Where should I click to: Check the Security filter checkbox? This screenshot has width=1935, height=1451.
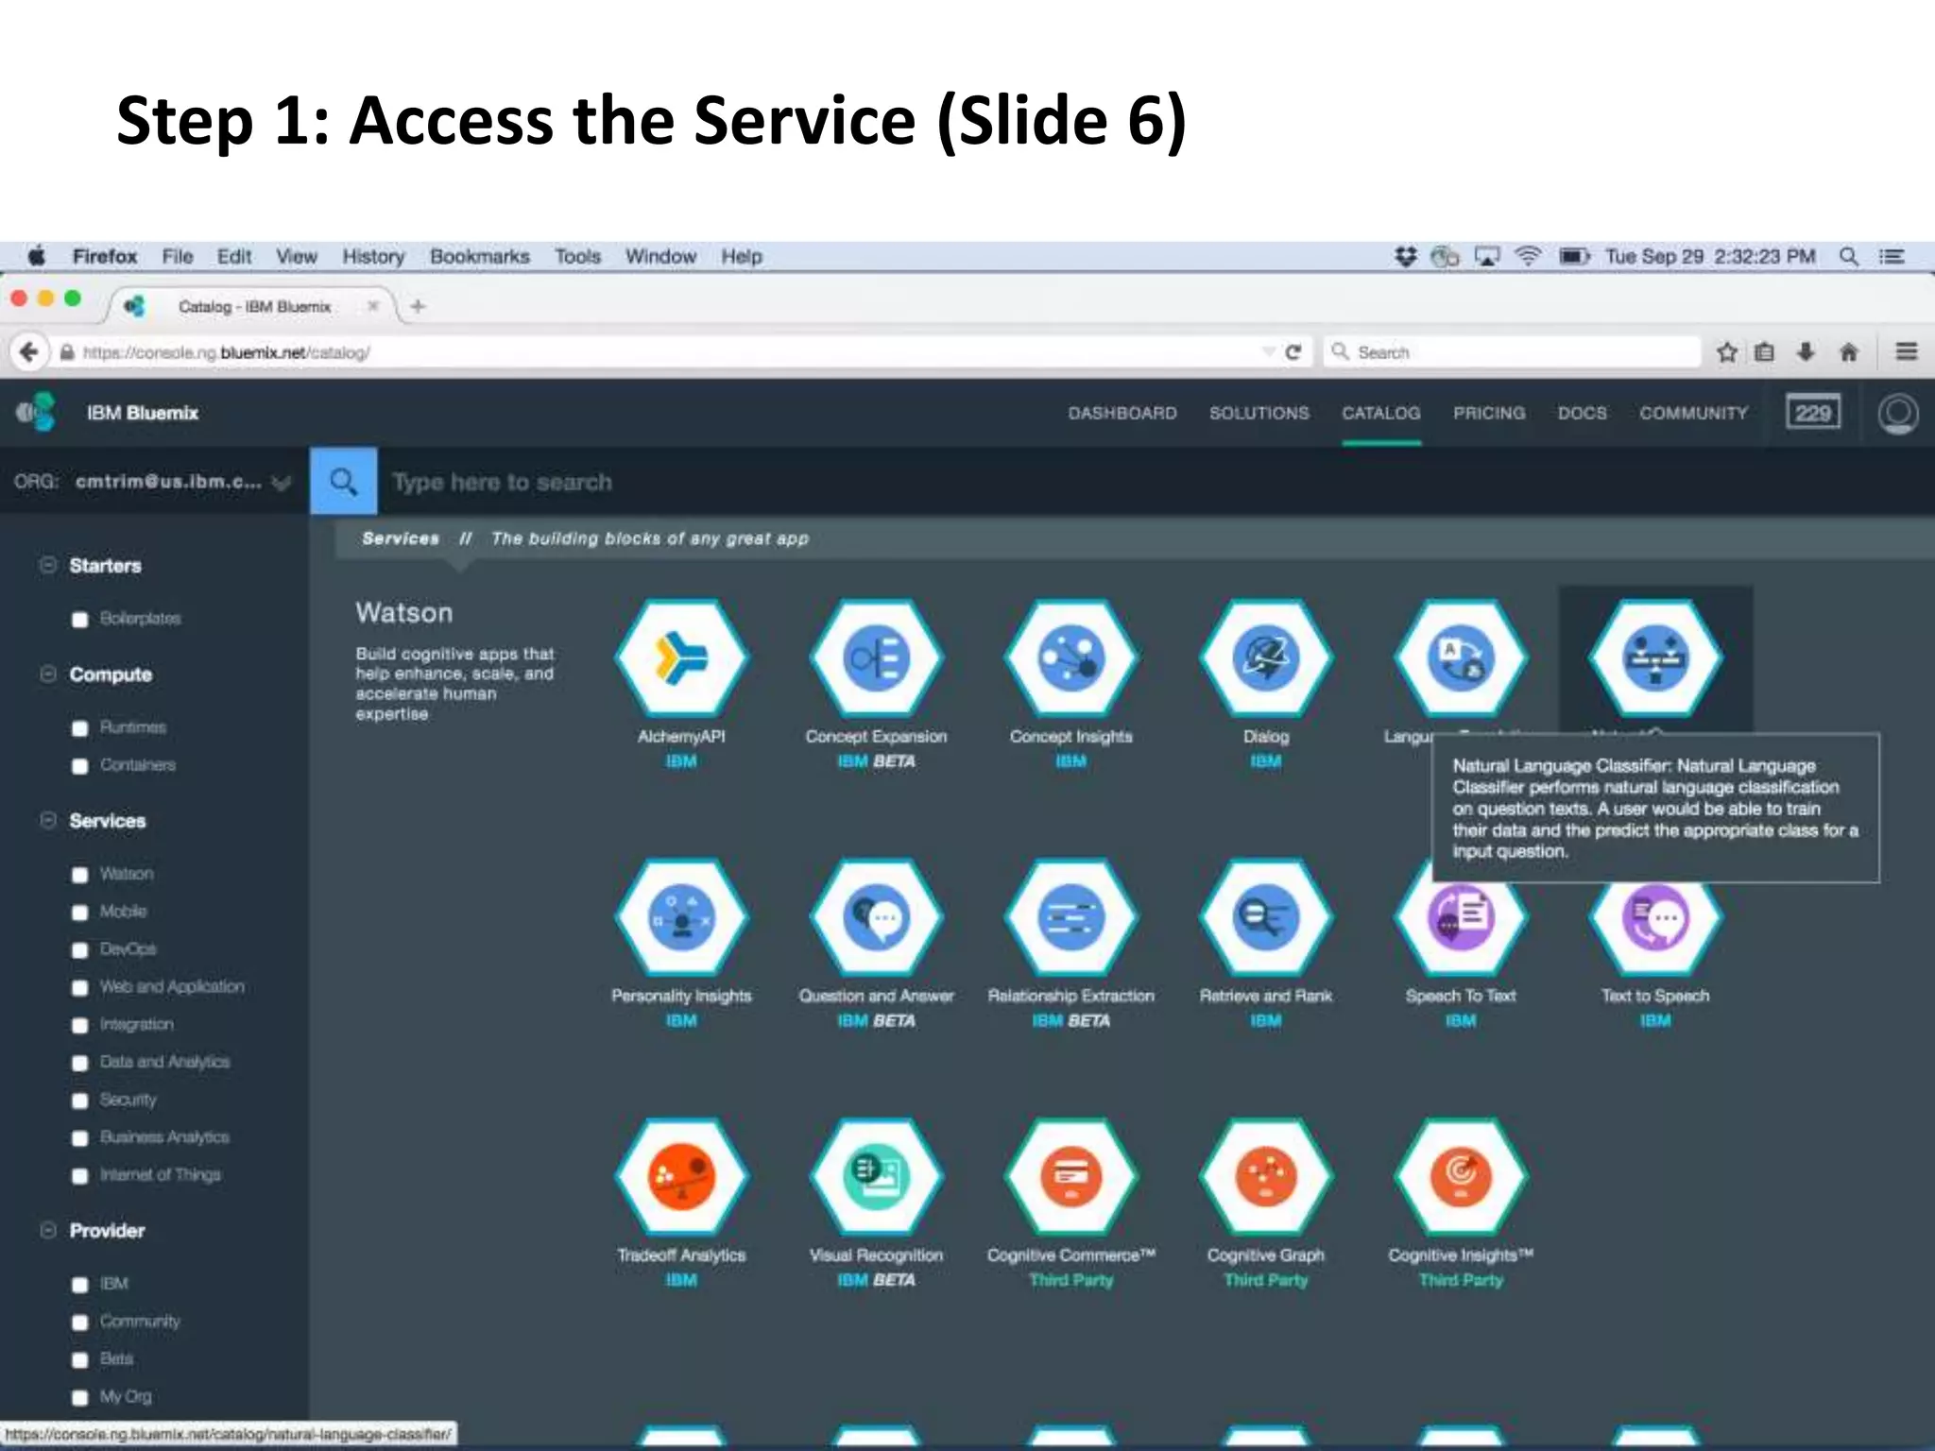click(80, 1101)
